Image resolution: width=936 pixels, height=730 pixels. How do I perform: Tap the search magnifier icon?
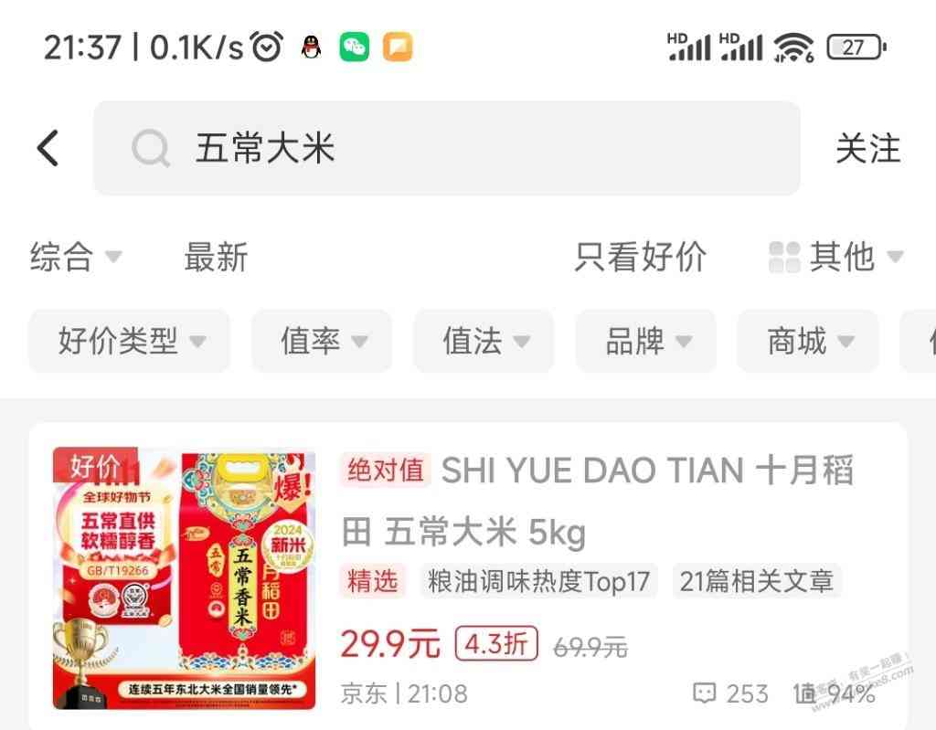coord(151,148)
